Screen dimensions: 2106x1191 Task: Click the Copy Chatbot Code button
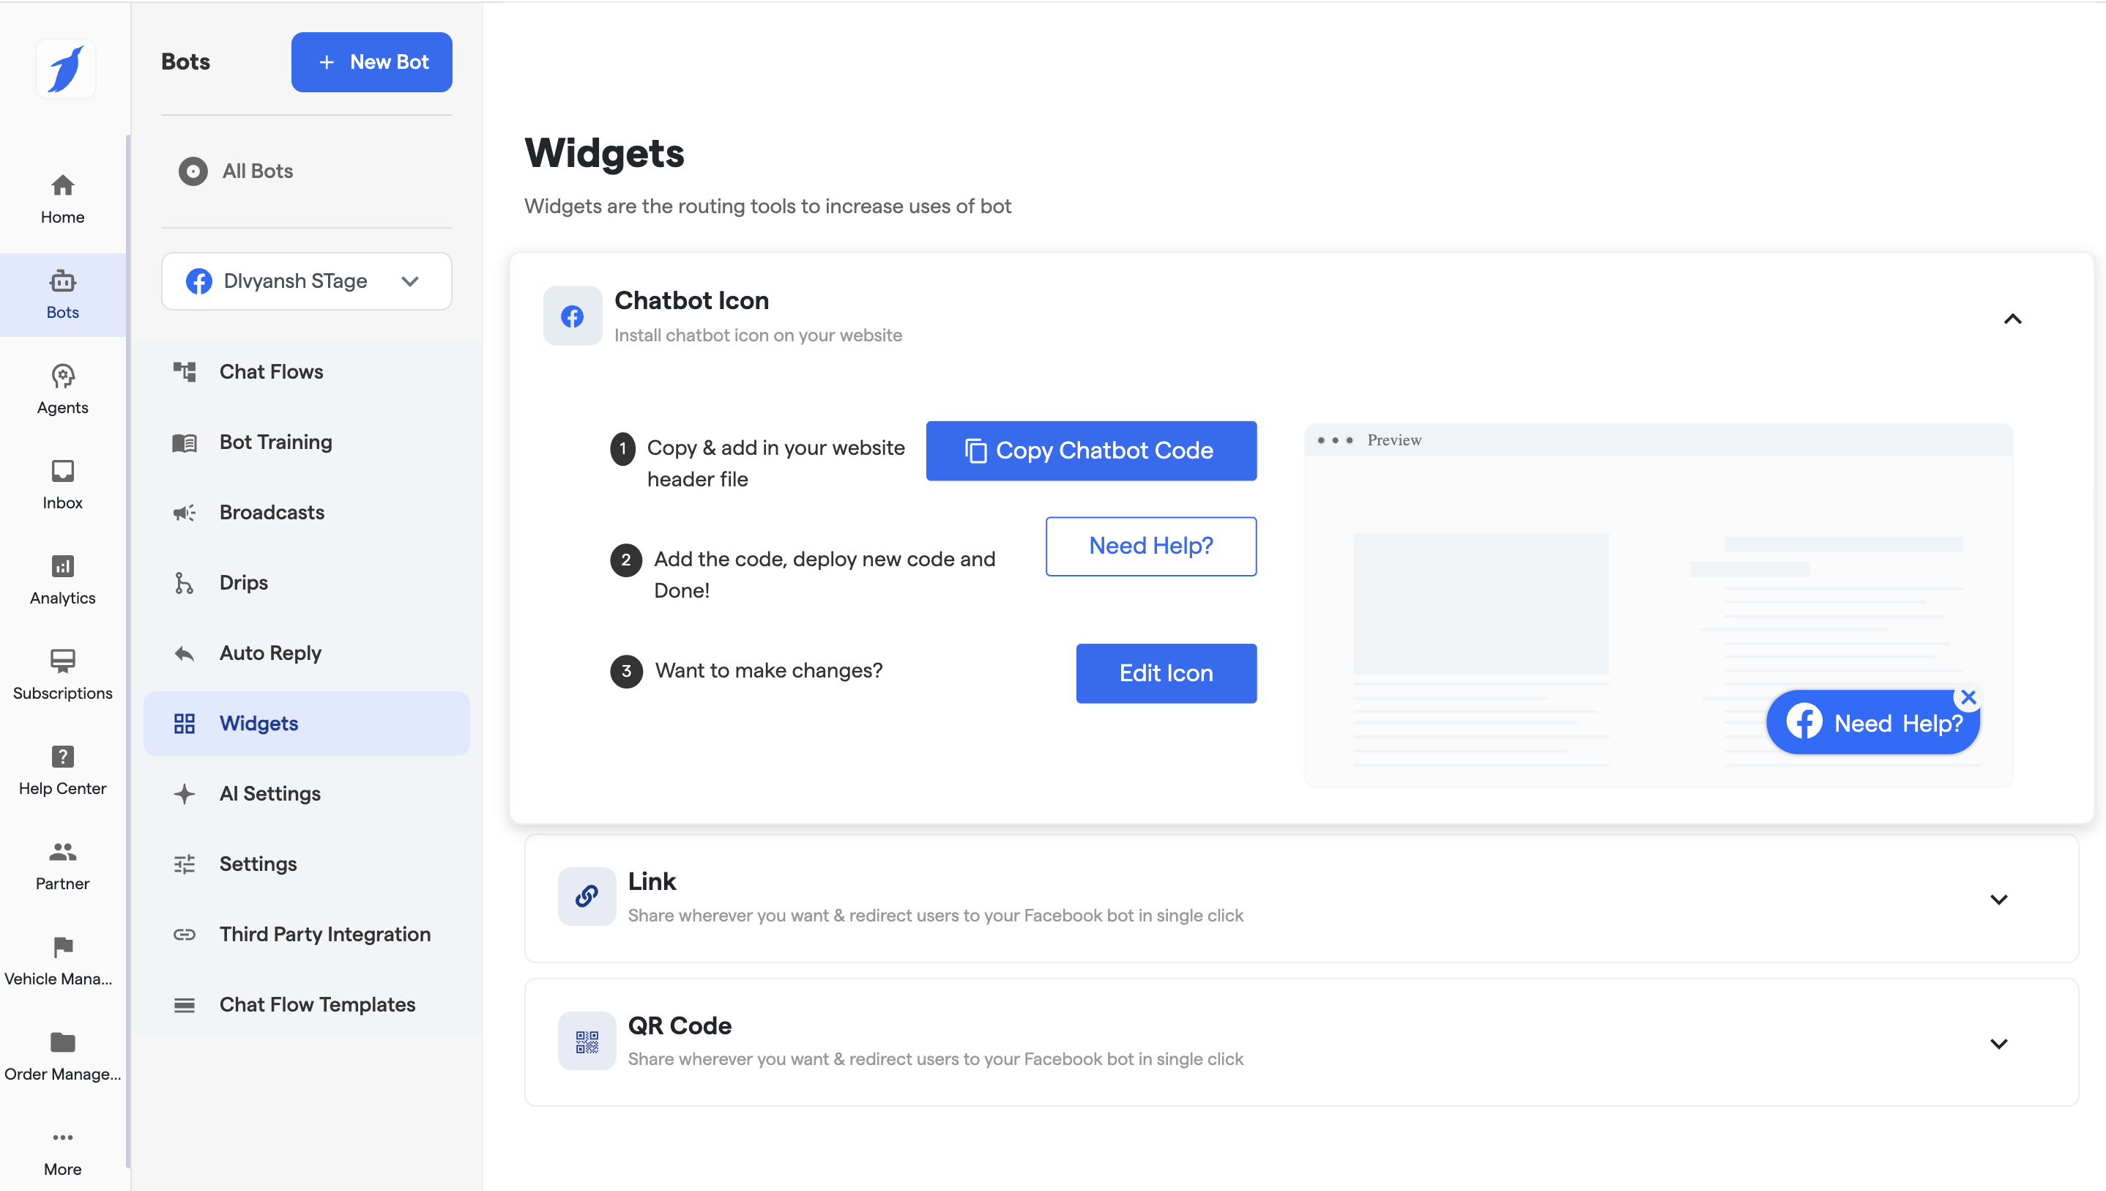click(x=1090, y=450)
